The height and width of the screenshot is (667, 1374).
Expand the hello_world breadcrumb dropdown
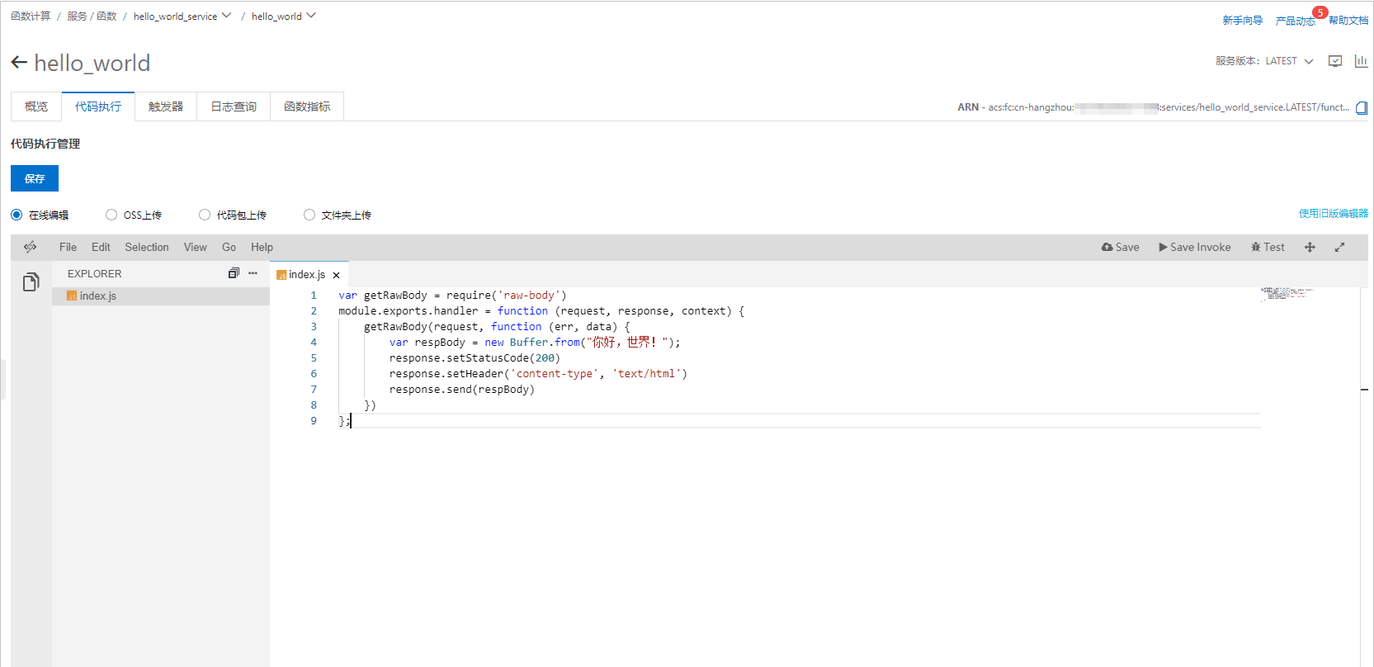click(x=311, y=16)
